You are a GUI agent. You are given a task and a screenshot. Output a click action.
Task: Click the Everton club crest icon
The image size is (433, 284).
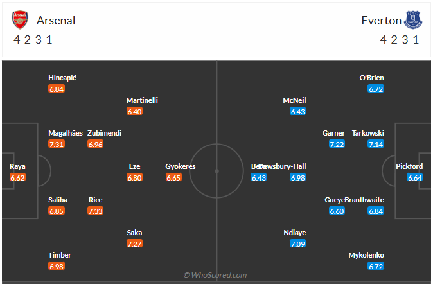413,20
